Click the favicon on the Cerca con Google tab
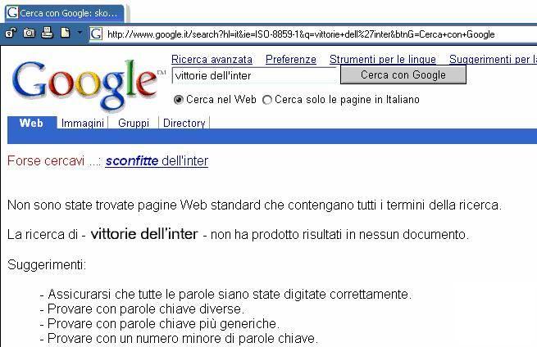This screenshot has height=347, width=537. (x=12, y=13)
